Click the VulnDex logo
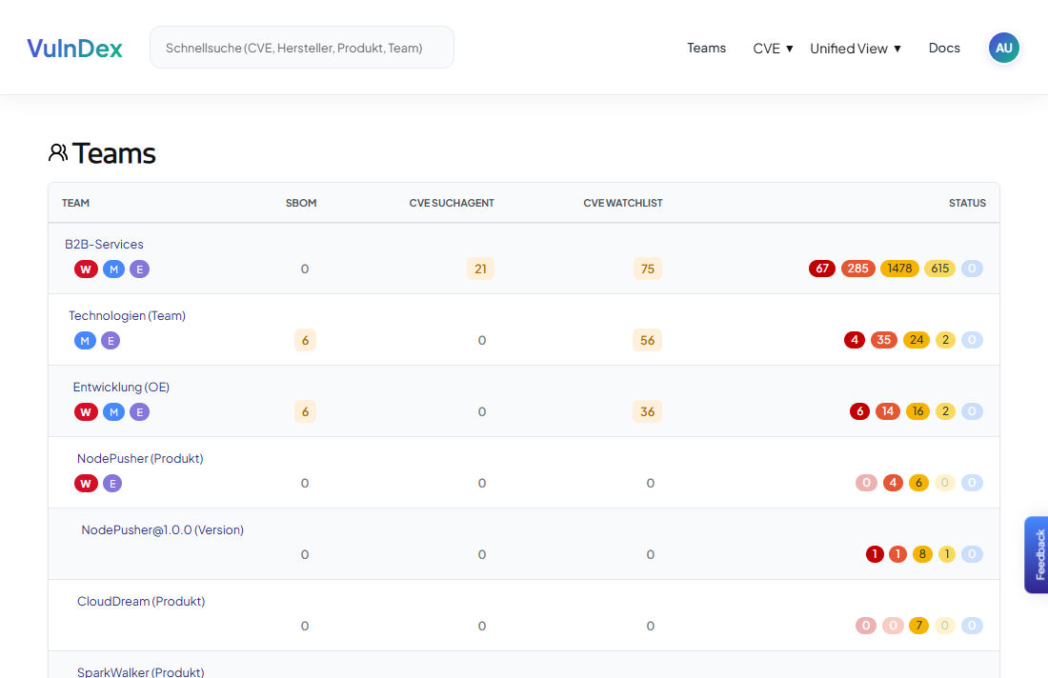This screenshot has width=1048, height=678. (x=74, y=49)
